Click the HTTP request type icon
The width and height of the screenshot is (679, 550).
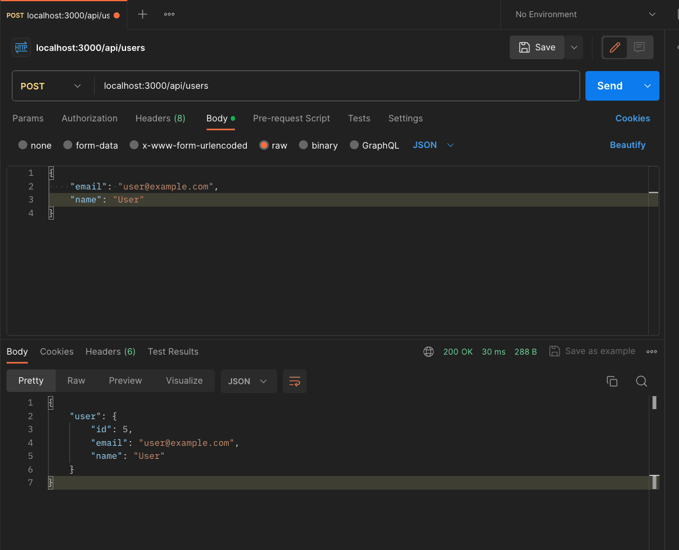[21, 47]
